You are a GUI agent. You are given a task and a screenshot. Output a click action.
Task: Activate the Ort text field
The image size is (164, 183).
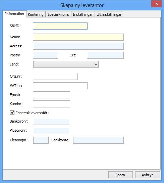click(x=105, y=55)
